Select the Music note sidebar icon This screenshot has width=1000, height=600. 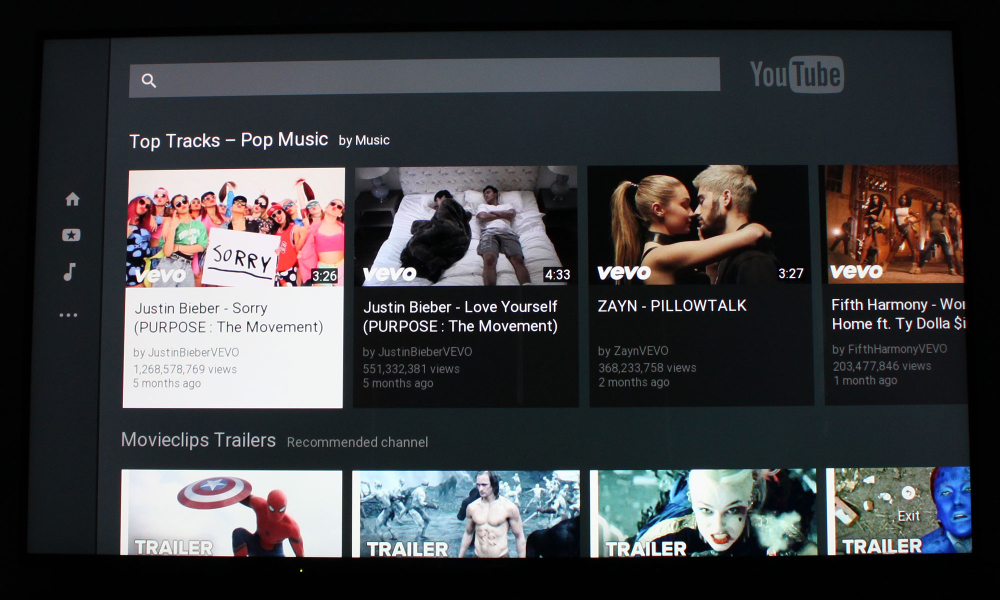(69, 272)
